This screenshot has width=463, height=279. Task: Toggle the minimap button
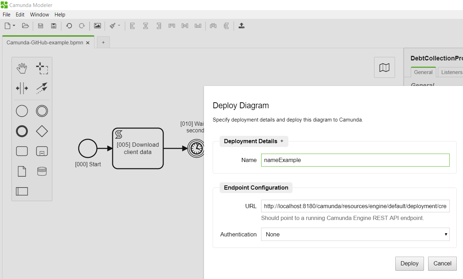pos(385,67)
